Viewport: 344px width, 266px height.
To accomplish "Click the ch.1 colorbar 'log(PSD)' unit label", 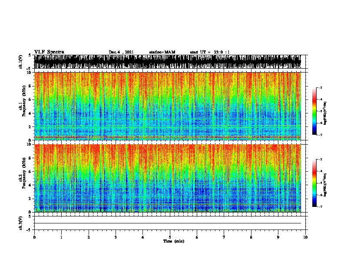I will [325, 113].
